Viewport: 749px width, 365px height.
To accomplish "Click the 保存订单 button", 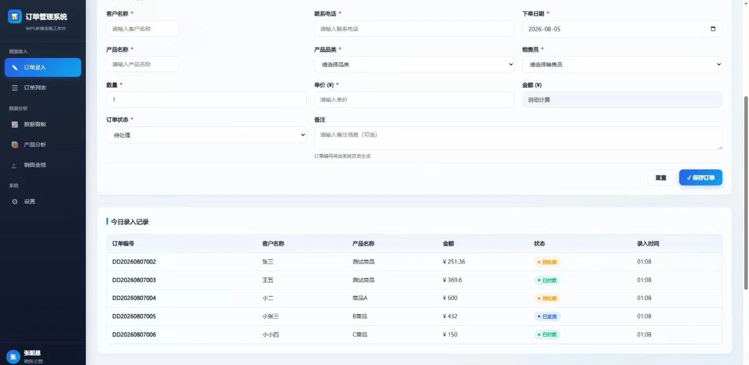I will [701, 178].
